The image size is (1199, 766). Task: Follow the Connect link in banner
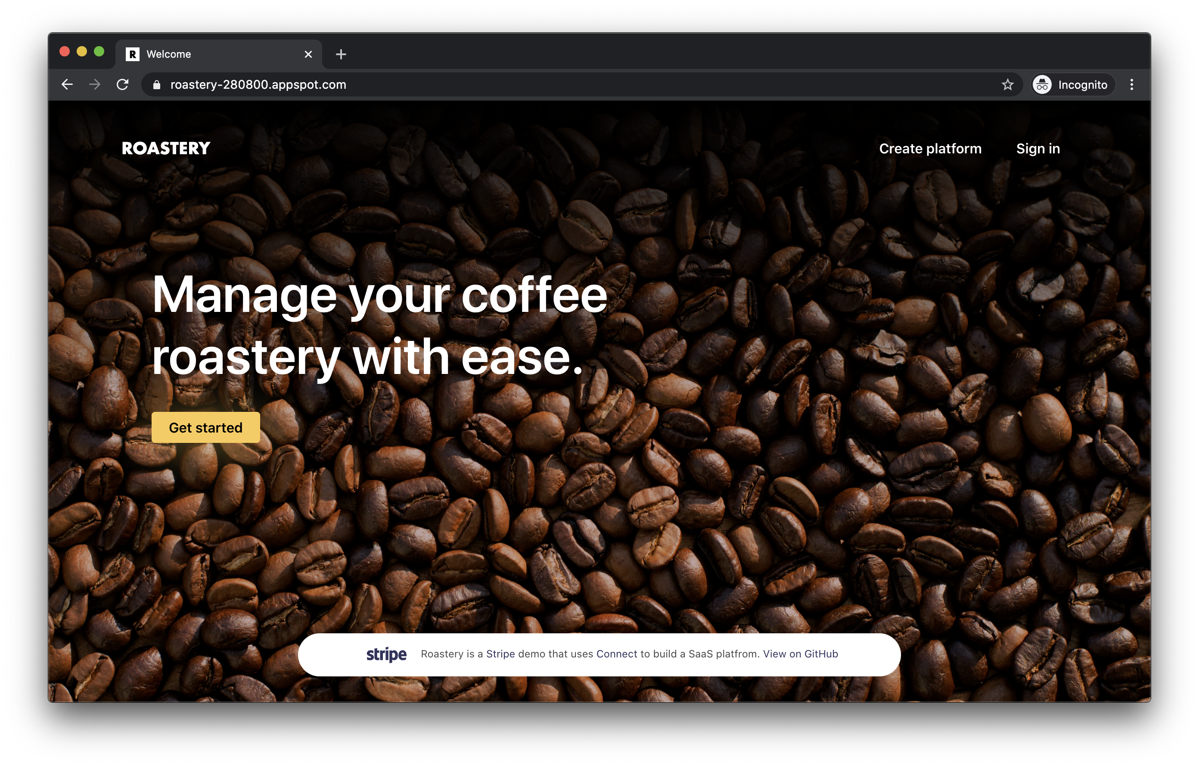click(x=616, y=654)
